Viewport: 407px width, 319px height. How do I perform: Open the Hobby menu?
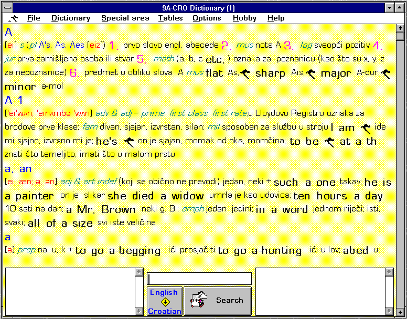(244, 18)
